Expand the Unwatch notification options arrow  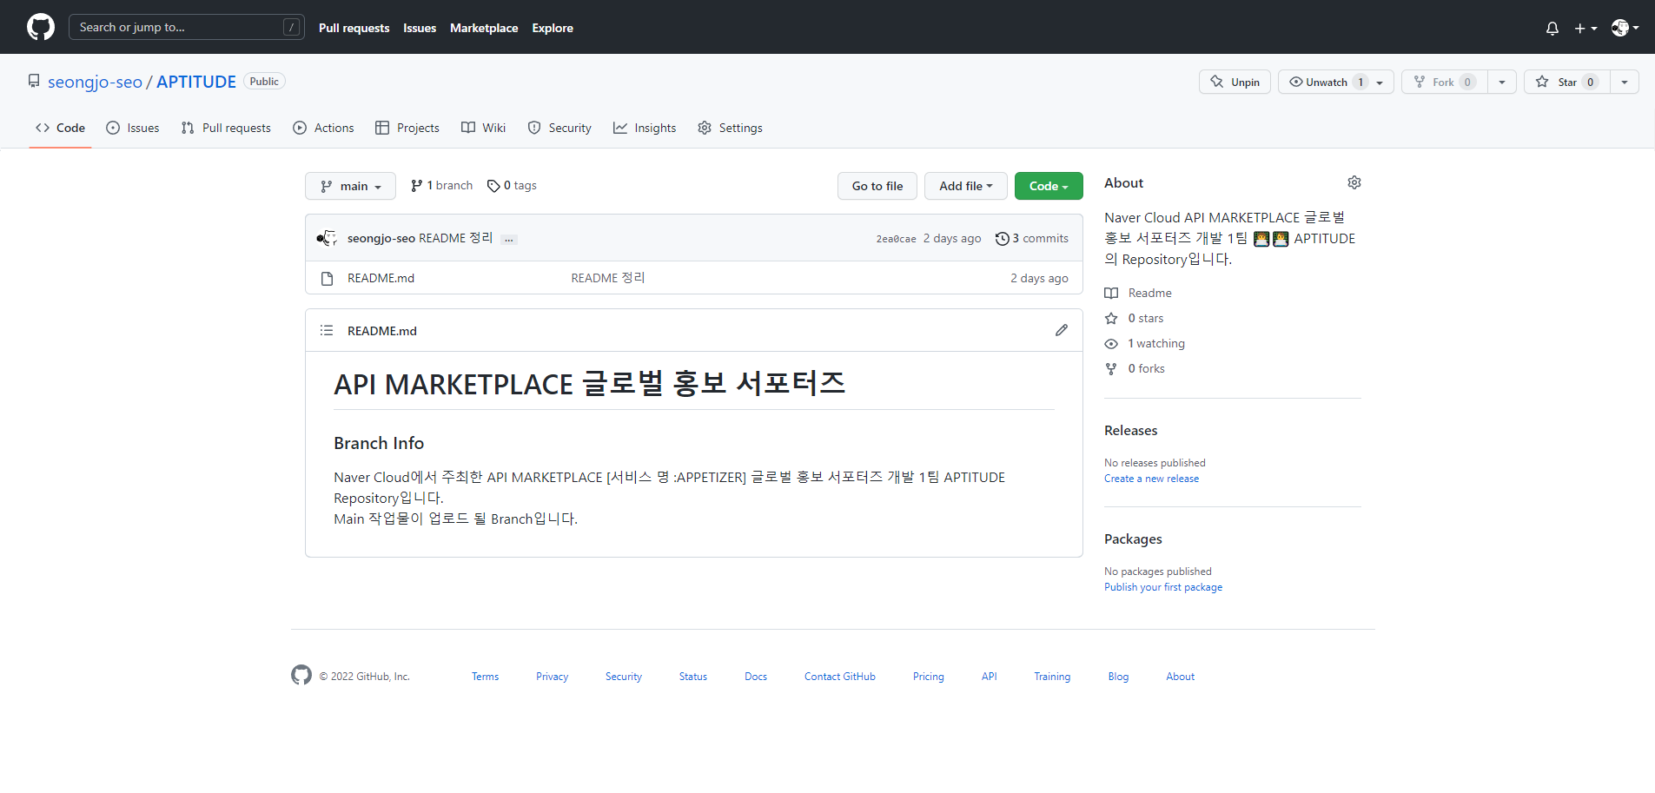[x=1380, y=82]
